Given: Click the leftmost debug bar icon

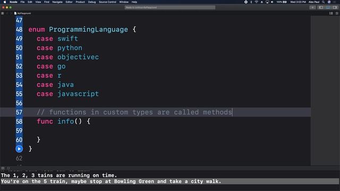Looking at the screenshot, I should [x=3, y=168].
